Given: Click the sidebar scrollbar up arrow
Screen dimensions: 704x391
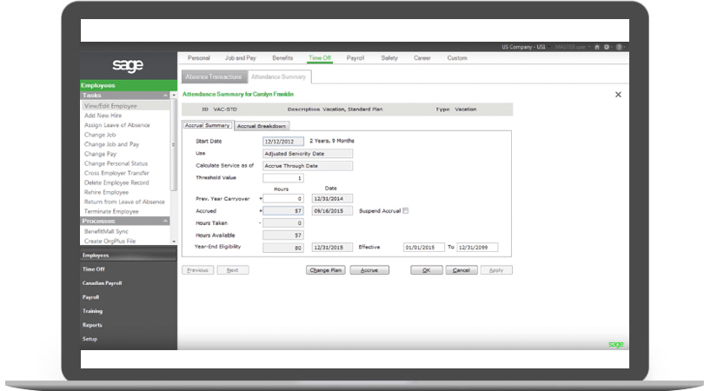Looking at the screenshot, I should [174, 96].
